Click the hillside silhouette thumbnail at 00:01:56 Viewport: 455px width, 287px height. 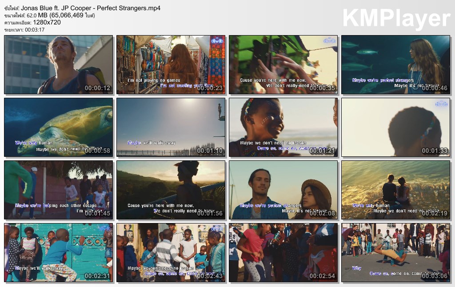coord(171,190)
